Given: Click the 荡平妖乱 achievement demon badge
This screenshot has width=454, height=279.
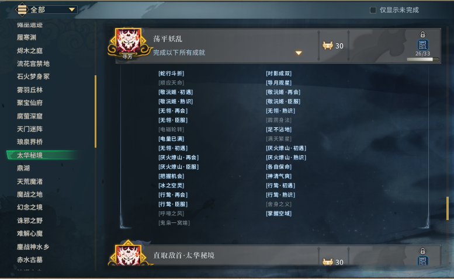Looking at the screenshot, I should 129,43.
